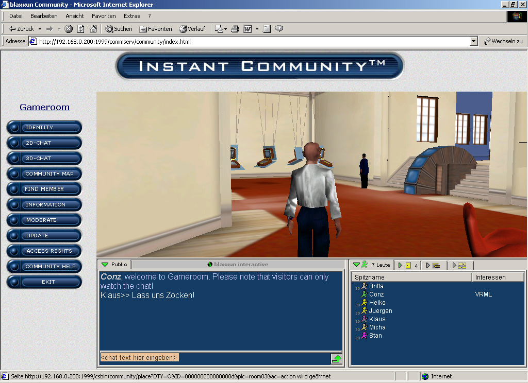Open the COMMUNITY MAP button
528x383 pixels.
click(44, 174)
